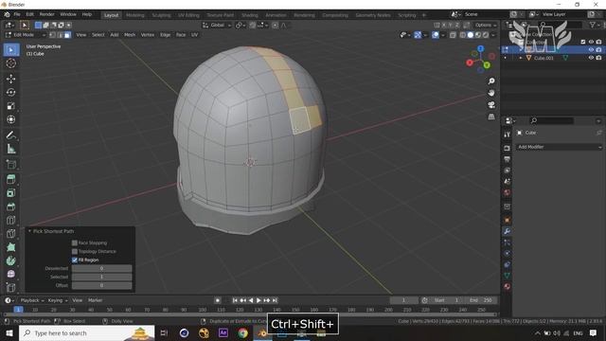Toggle the camera view icon
This screenshot has width=606, height=341.
491,105
